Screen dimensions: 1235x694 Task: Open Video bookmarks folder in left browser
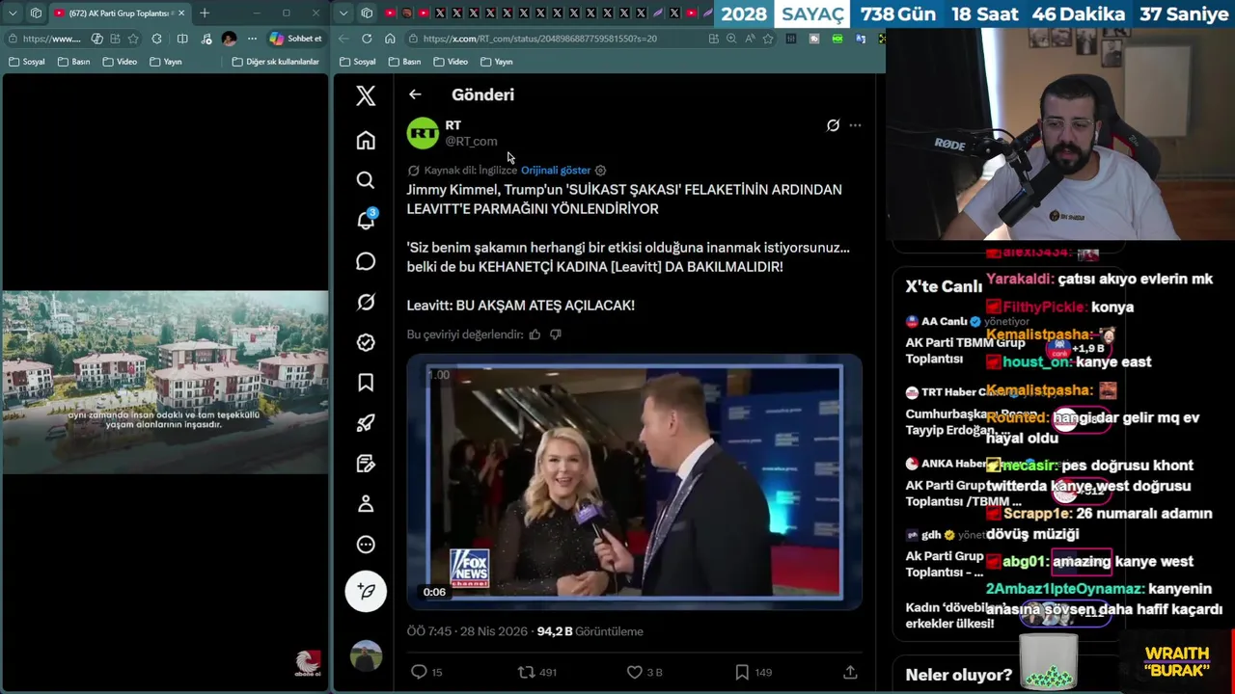[120, 62]
